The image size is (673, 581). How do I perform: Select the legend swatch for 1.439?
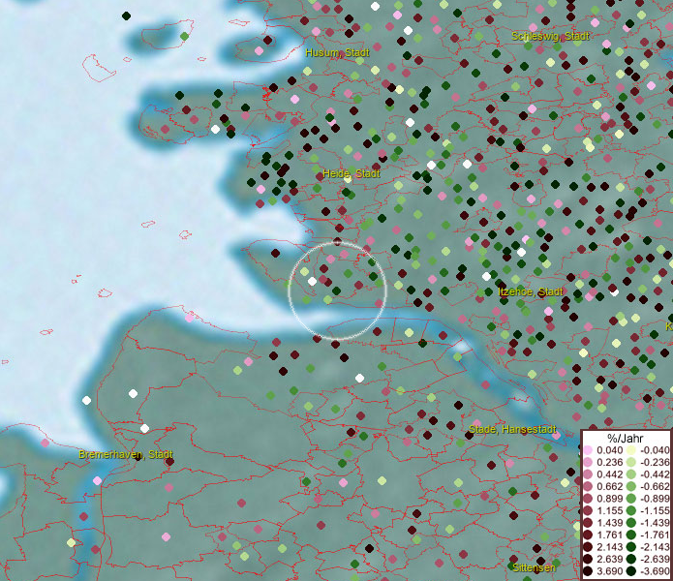(588, 523)
